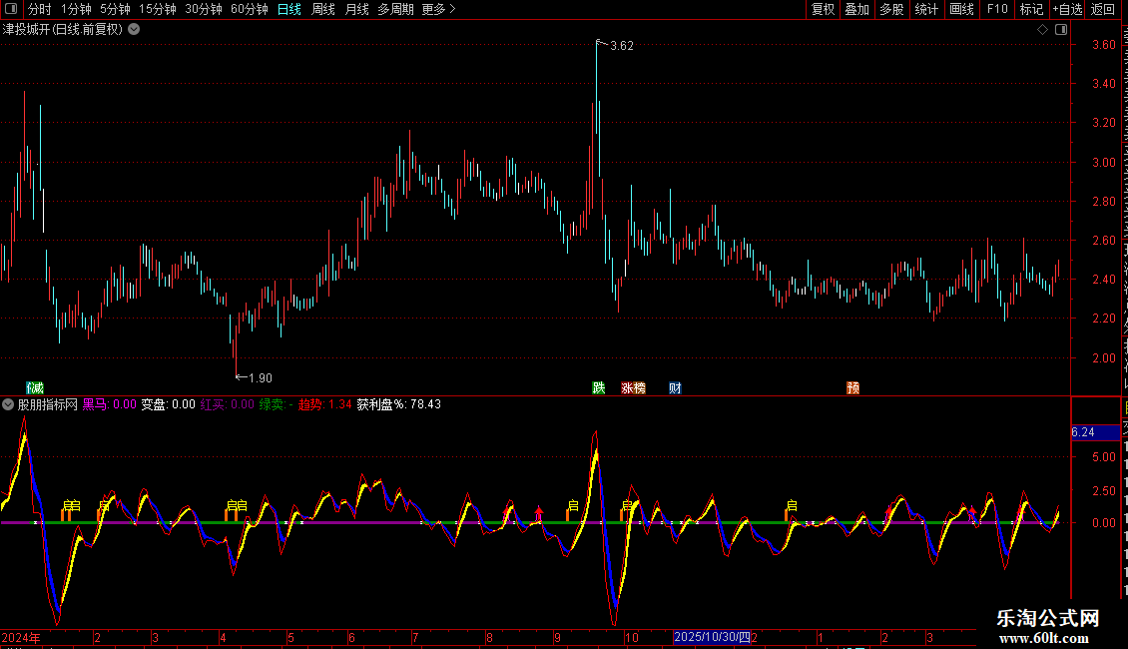Click the 3.62 high price label

[x=622, y=46]
